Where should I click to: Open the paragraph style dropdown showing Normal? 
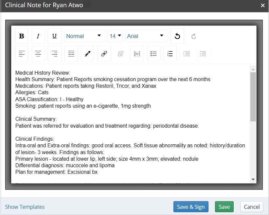click(84, 36)
